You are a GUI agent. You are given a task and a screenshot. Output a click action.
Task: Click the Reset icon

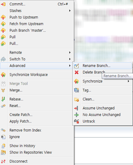3,106
